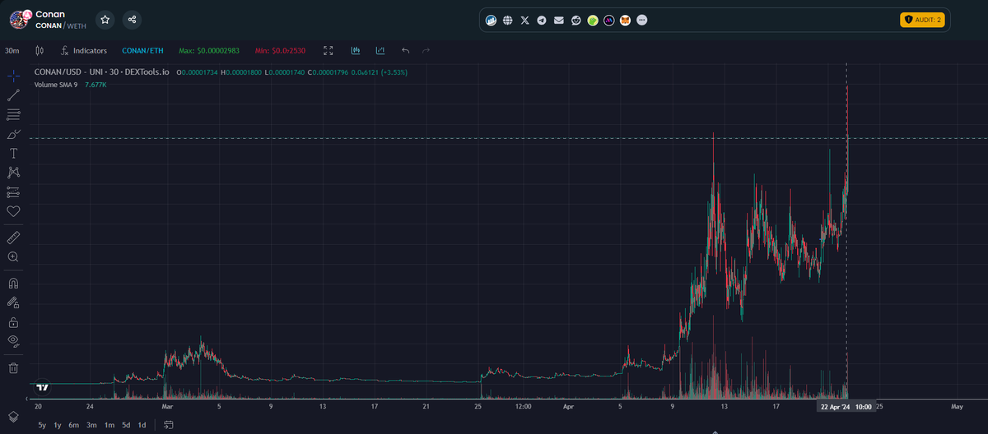Click the scroll-left arrow on time axis
This screenshot has width=988, height=434.
click(x=26, y=399)
